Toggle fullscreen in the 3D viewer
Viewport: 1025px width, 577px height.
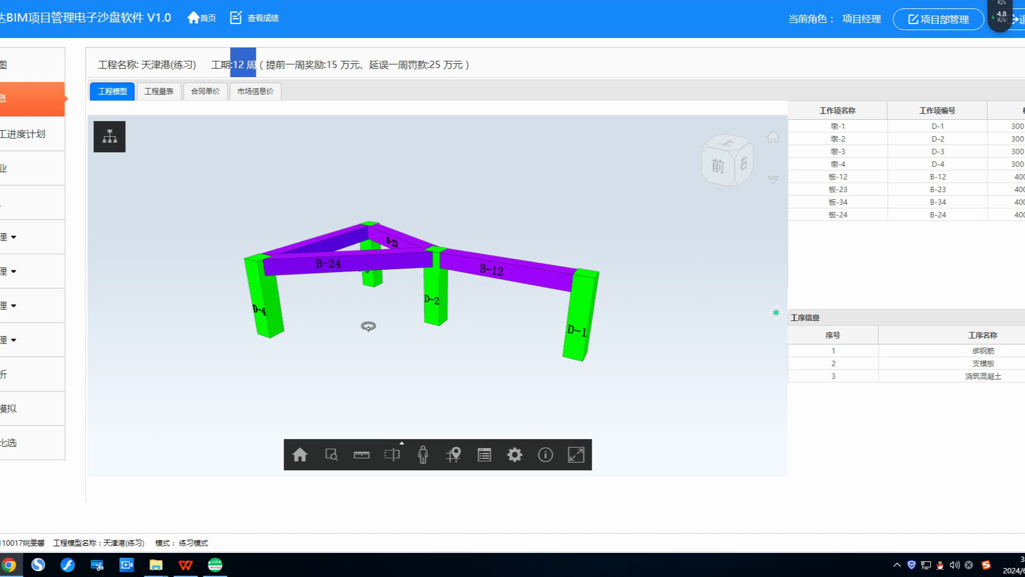tap(576, 455)
